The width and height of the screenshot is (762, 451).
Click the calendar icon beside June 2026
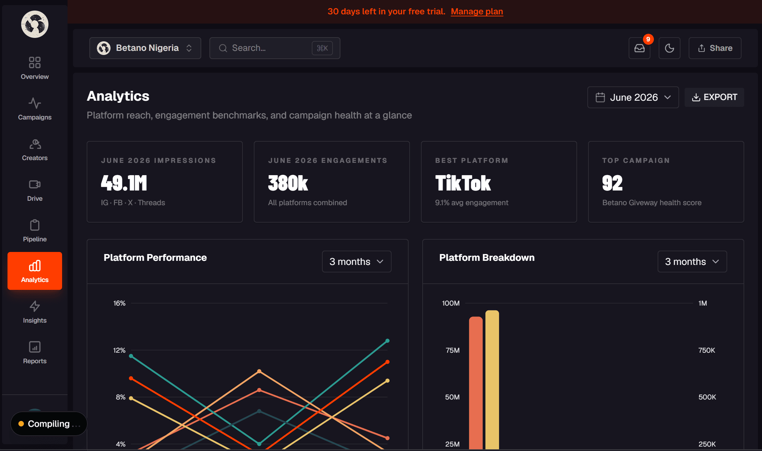[x=600, y=97]
